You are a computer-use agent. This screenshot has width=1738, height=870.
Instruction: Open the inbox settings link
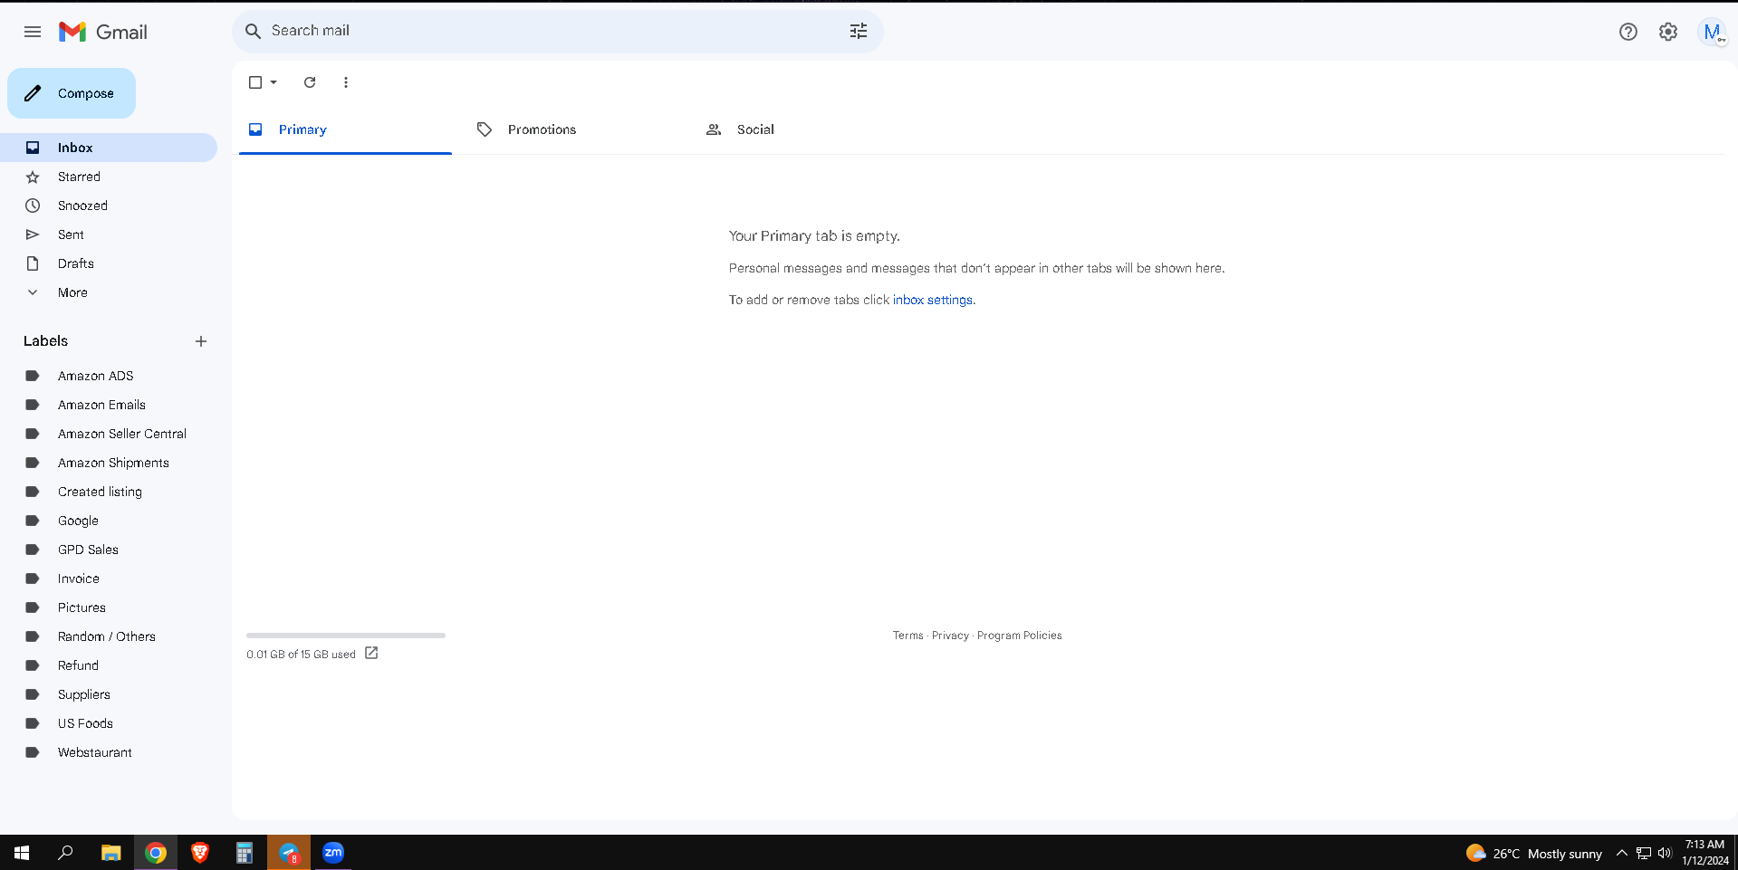click(x=933, y=300)
